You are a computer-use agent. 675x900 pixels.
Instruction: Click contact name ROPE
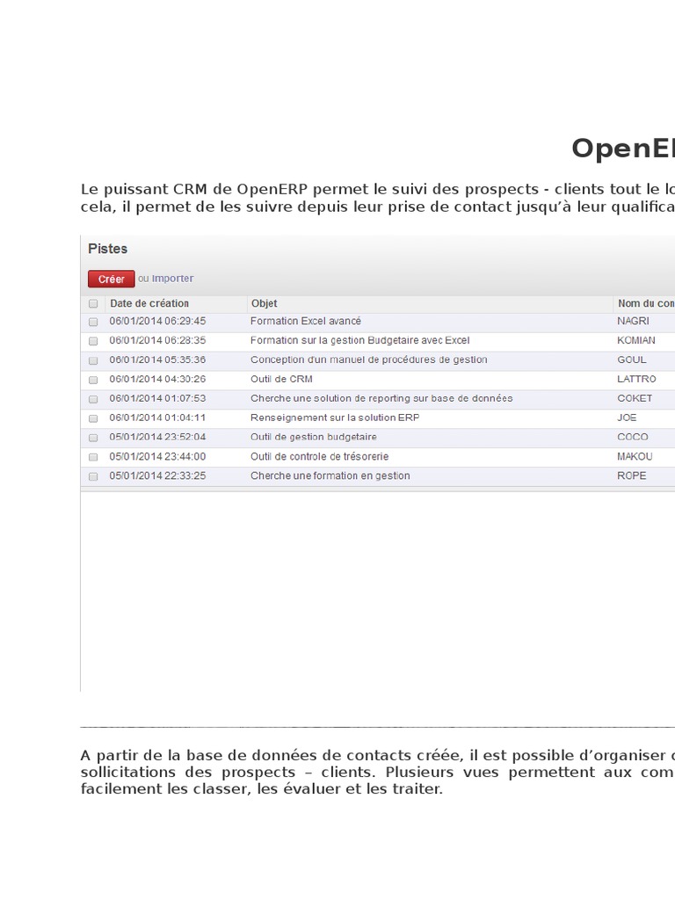[x=631, y=475]
